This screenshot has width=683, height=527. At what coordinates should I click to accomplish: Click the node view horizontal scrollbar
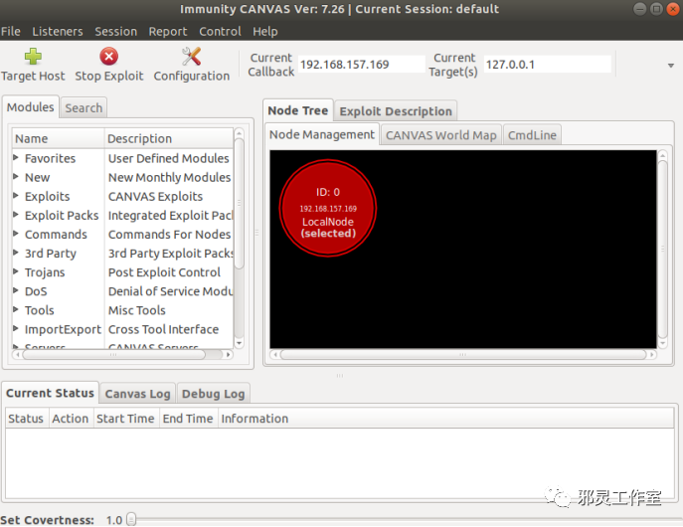(463, 355)
